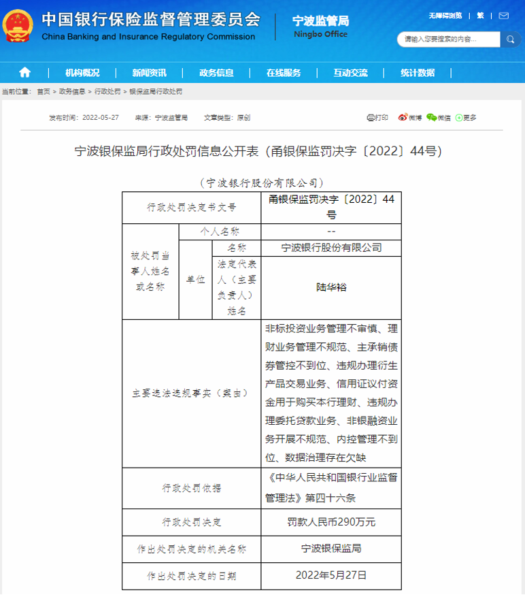Go to 首页 breadcrumb link
Screen dimensions: 525x595
pyautogui.click(x=44, y=91)
